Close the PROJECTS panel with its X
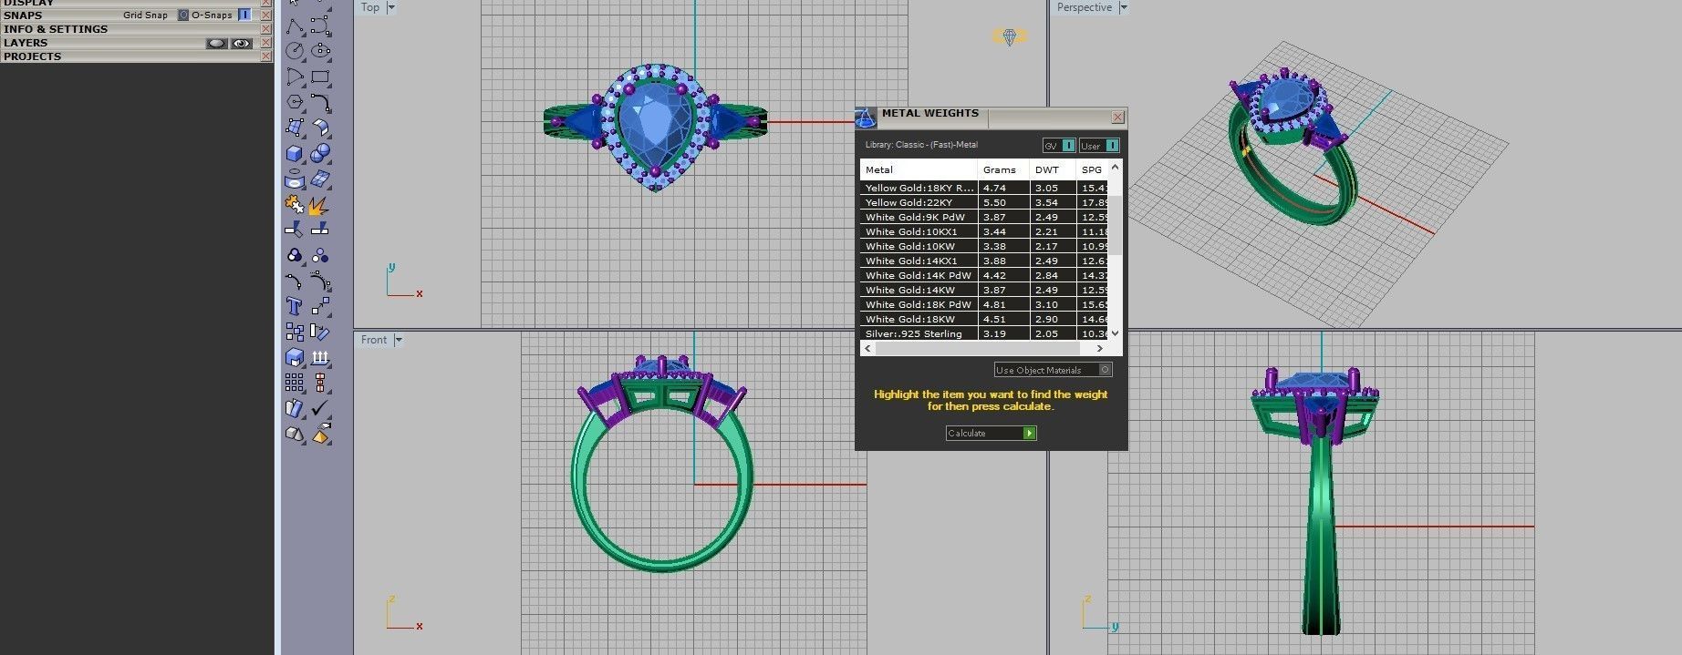This screenshot has width=1682, height=655. tap(266, 56)
